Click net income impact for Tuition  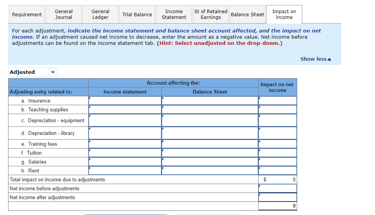(277, 153)
